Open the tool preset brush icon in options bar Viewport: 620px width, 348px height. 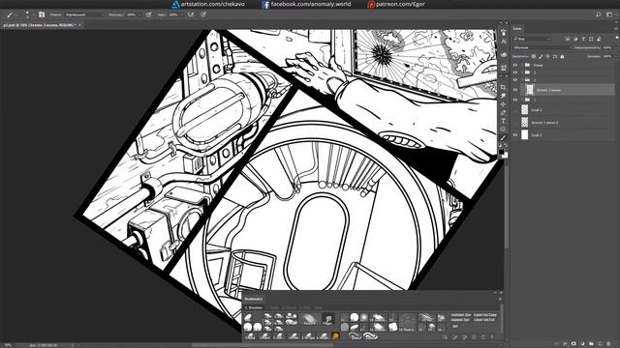click(x=10, y=14)
